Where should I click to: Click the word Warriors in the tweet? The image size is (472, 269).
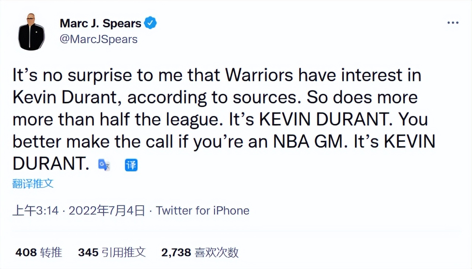pos(259,76)
